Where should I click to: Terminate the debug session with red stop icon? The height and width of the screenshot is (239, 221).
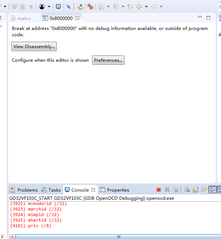(158, 190)
